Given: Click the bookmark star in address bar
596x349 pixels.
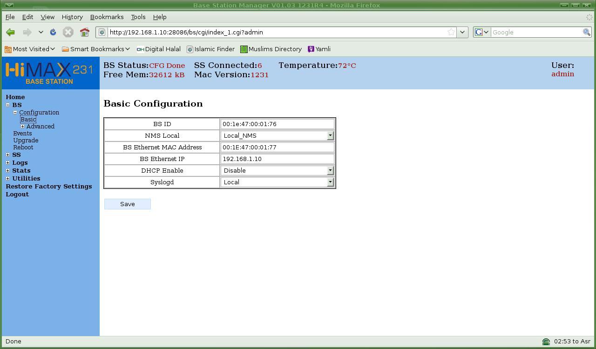Looking at the screenshot, I should pyautogui.click(x=451, y=32).
